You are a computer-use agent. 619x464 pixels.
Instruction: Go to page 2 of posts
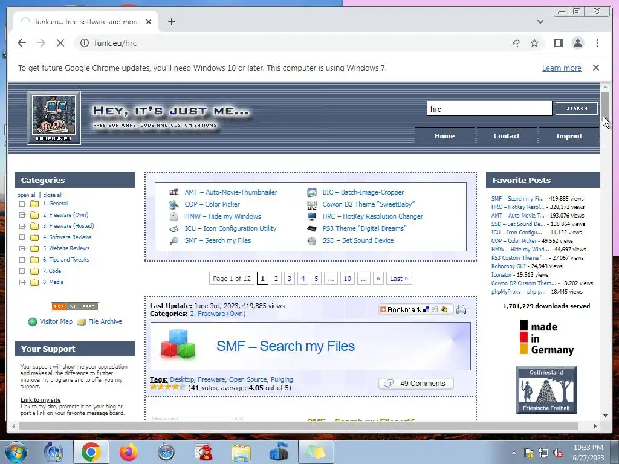pyautogui.click(x=276, y=279)
